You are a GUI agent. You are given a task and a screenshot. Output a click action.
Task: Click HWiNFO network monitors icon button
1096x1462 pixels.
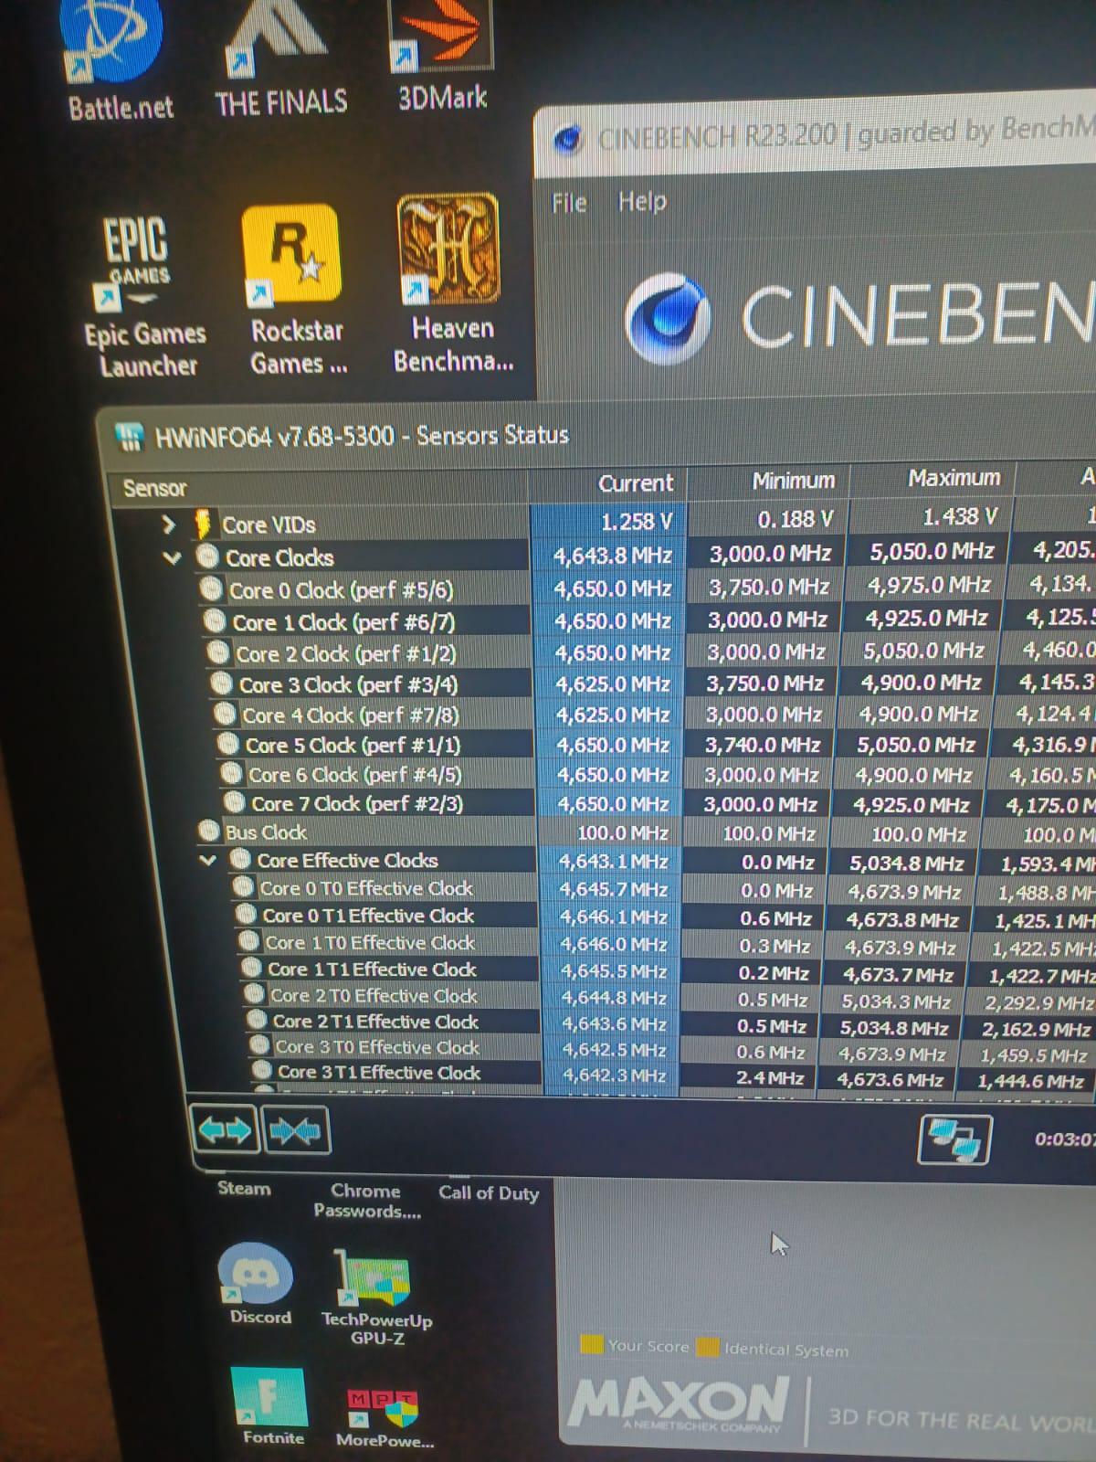[x=954, y=1139]
